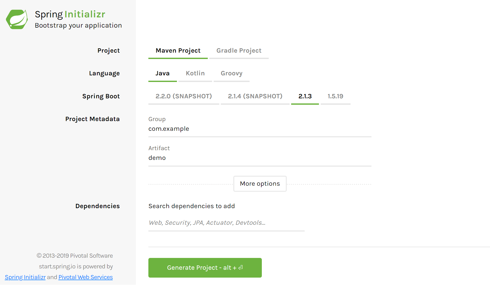Image resolution: width=490 pixels, height=285 pixels.
Task: Click the Dependencies section heading
Action: click(97, 206)
